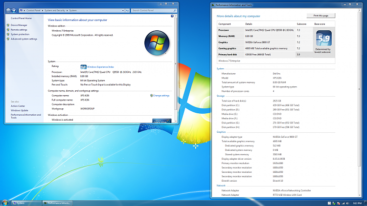The height and width of the screenshot is (206, 367).
Task: Click the Windows logo orb in System window
Action: click(x=157, y=43)
